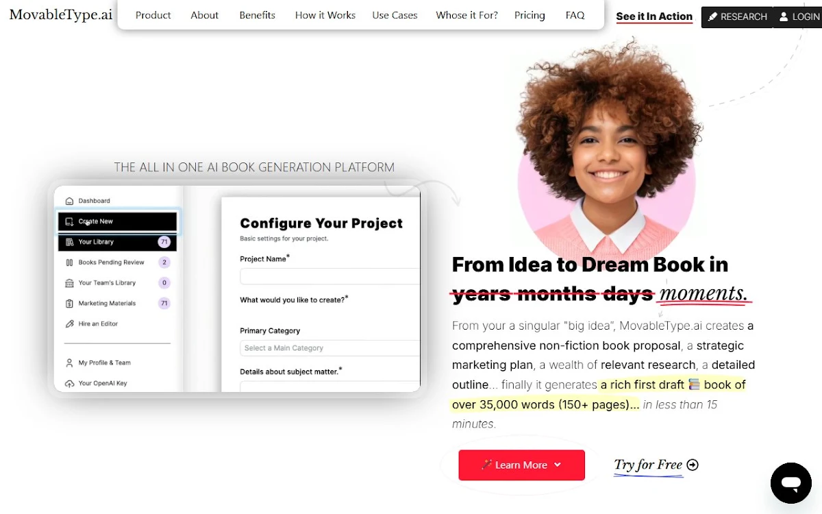Open Marketing Materials in sidebar
This screenshot has height=514, width=822.
point(107,304)
